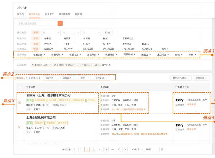Viewport: 215px width, 158px height.
Task: Click the 多选 multi-select button
Action: click(x=107, y=33)
